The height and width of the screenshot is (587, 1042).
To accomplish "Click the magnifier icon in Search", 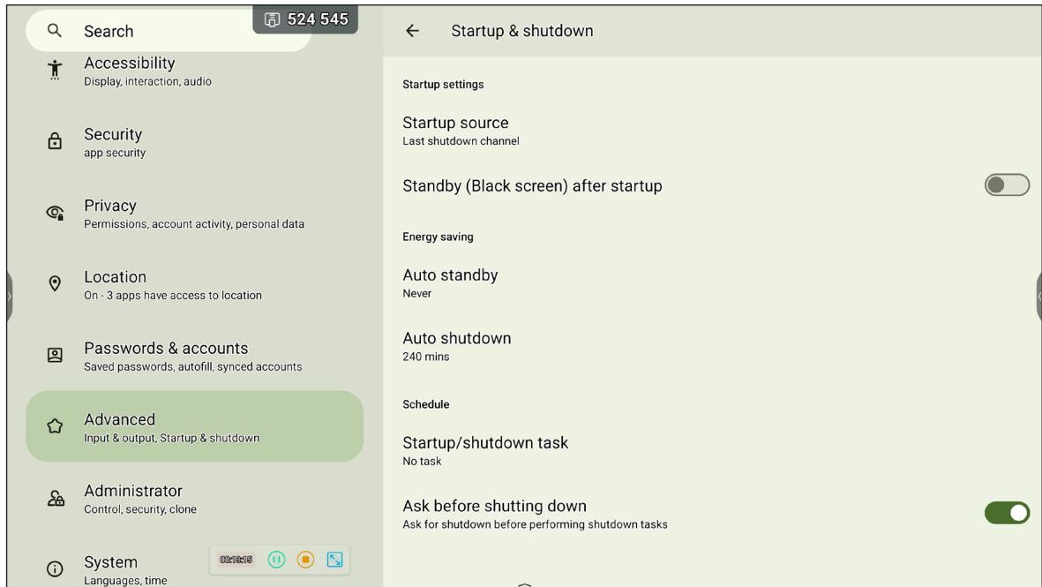I will (55, 31).
